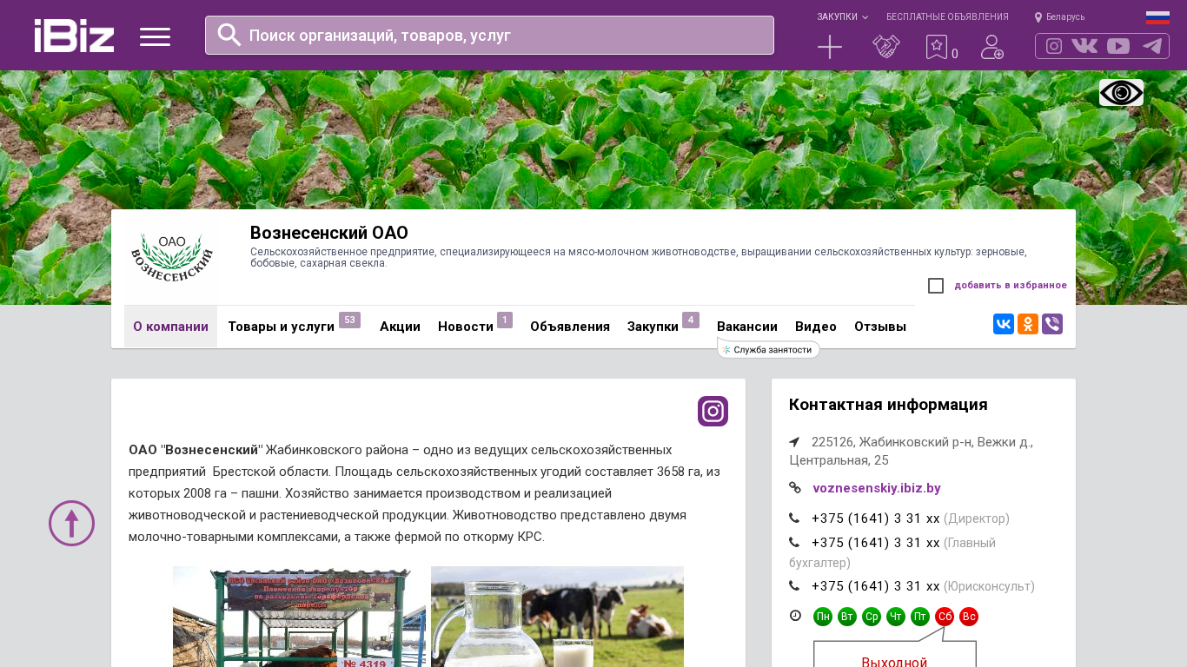The width and height of the screenshot is (1187, 667).
Task: Toggle the eye accessibility view mode
Action: pyautogui.click(x=1121, y=92)
